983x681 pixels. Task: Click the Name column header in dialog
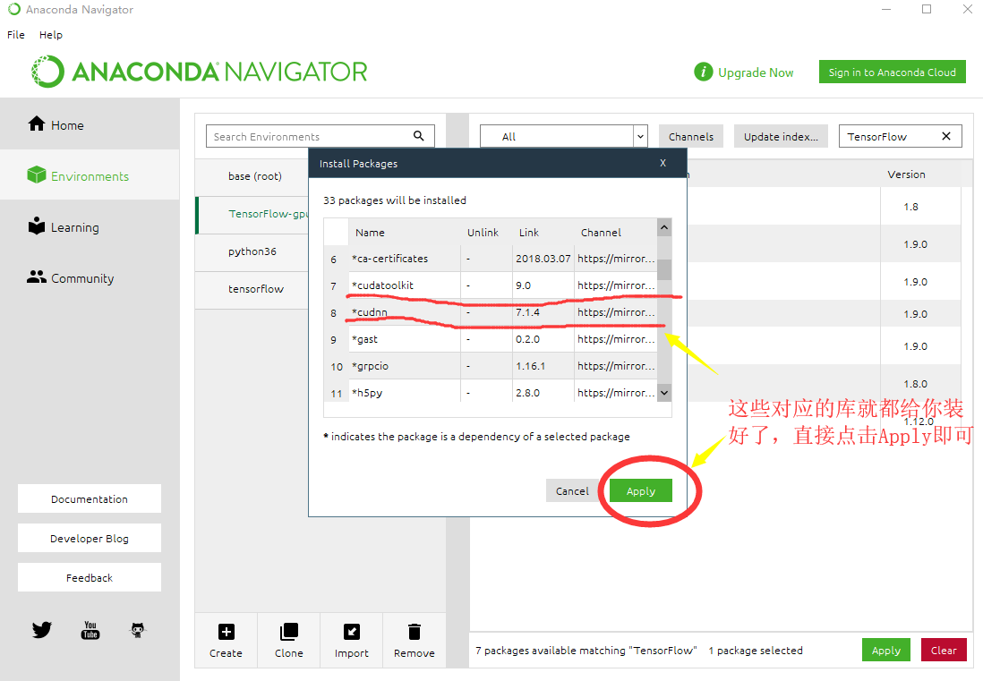(x=370, y=233)
